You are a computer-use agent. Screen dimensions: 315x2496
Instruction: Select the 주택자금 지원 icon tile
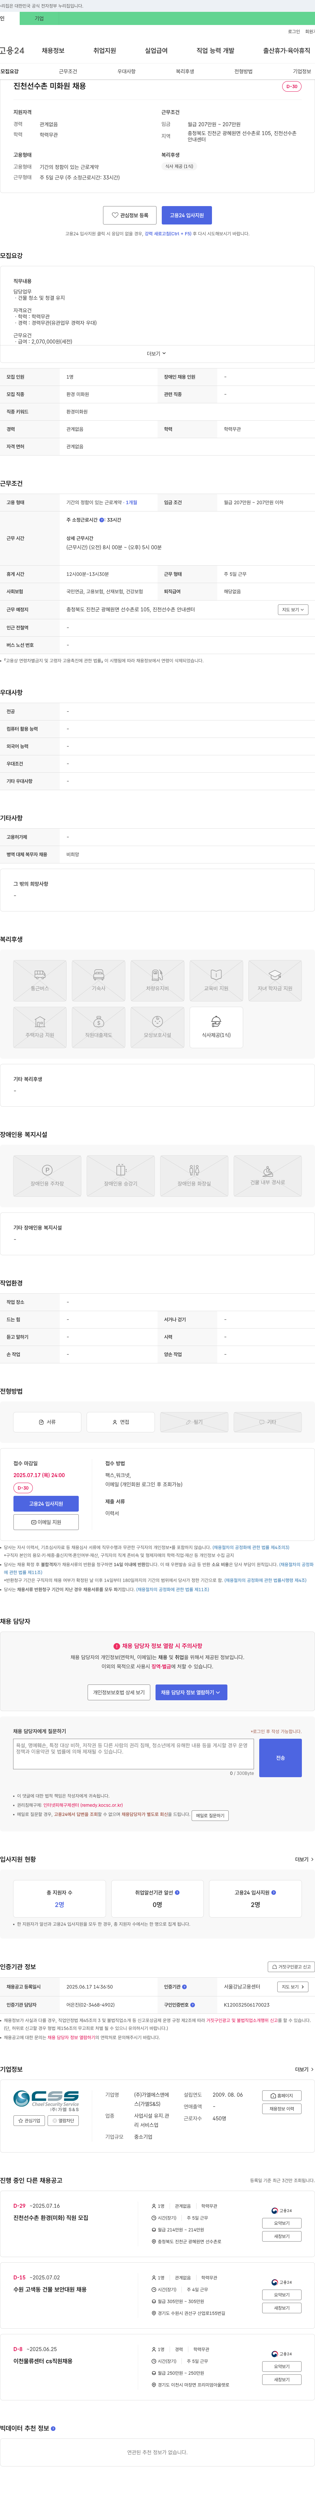tap(40, 1027)
